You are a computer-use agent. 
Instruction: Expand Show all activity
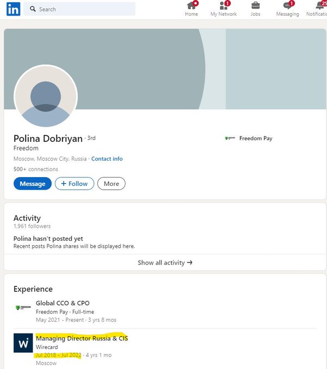pyautogui.click(x=165, y=262)
